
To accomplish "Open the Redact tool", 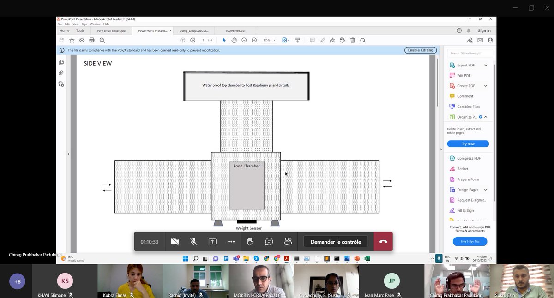I will pyautogui.click(x=463, y=169).
